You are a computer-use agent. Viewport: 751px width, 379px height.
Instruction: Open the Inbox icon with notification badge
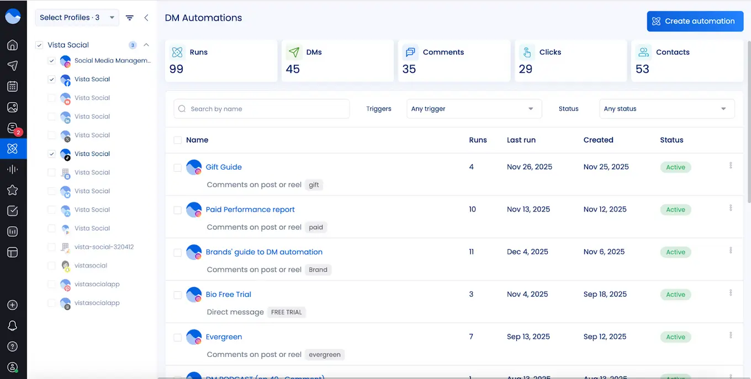point(13,128)
